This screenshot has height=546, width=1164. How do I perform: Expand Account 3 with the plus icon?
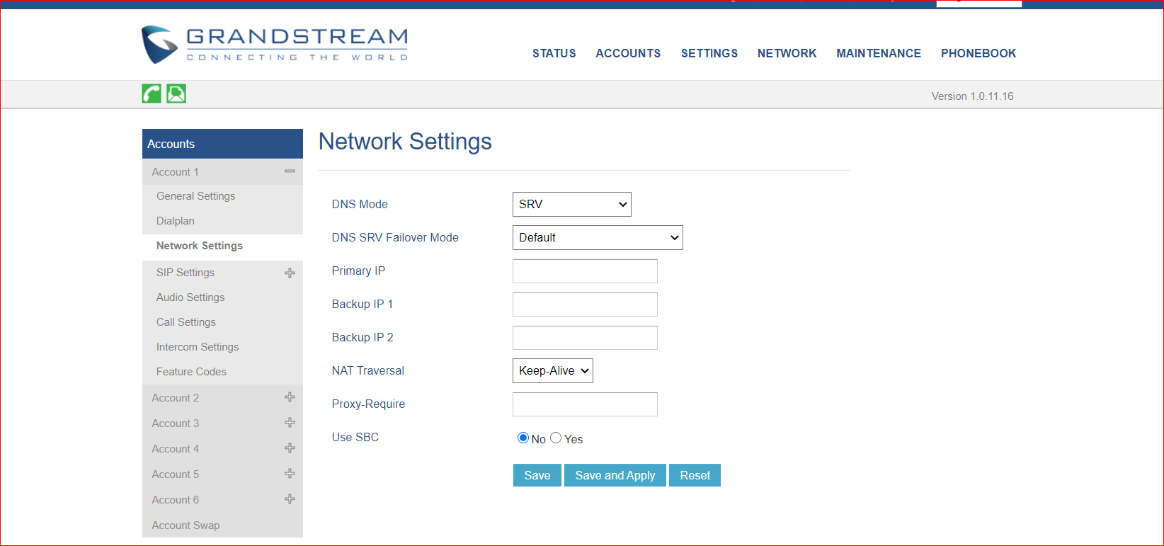[290, 423]
